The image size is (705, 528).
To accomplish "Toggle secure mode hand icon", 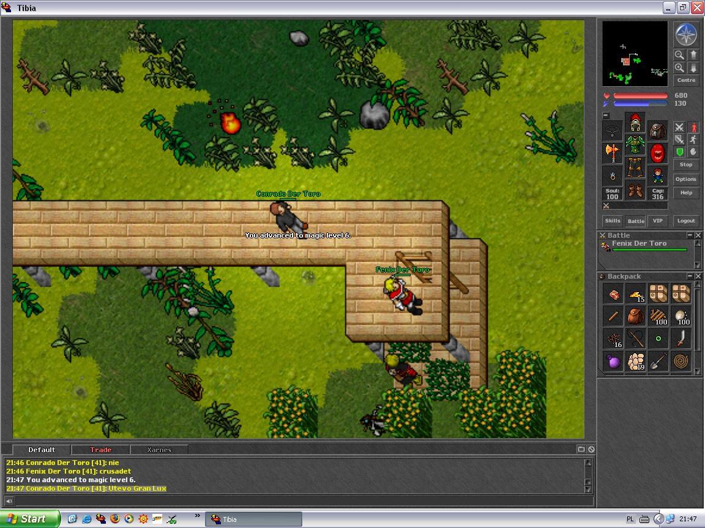I will [x=693, y=152].
